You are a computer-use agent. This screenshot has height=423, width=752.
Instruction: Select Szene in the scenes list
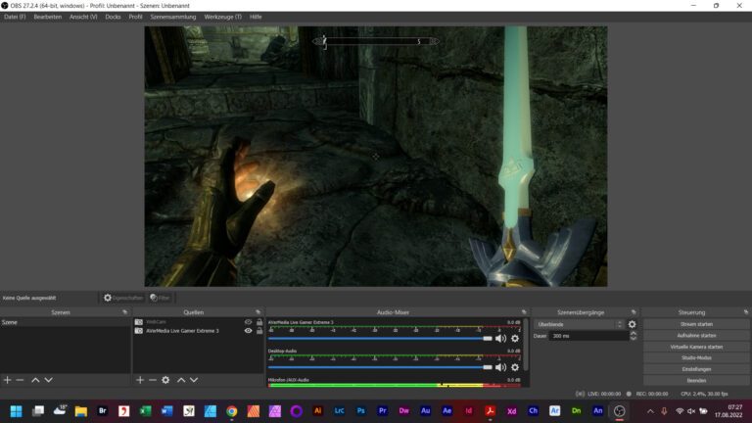[66, 322]
